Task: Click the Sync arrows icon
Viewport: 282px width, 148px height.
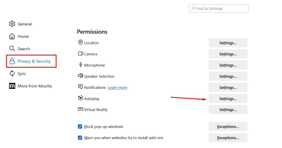Action: [12, 73]
